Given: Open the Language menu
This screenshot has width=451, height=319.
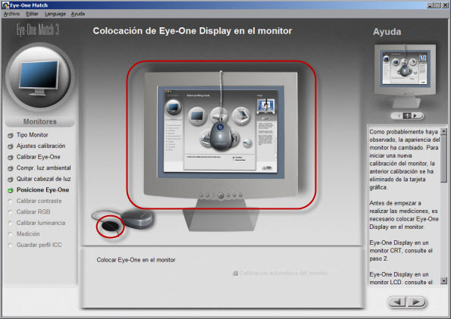Looking at the screenshot, I should pyautogui.click(x=55, y=14).
